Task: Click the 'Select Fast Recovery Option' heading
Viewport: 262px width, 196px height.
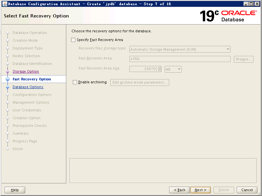Action: [x=37, y=16]
